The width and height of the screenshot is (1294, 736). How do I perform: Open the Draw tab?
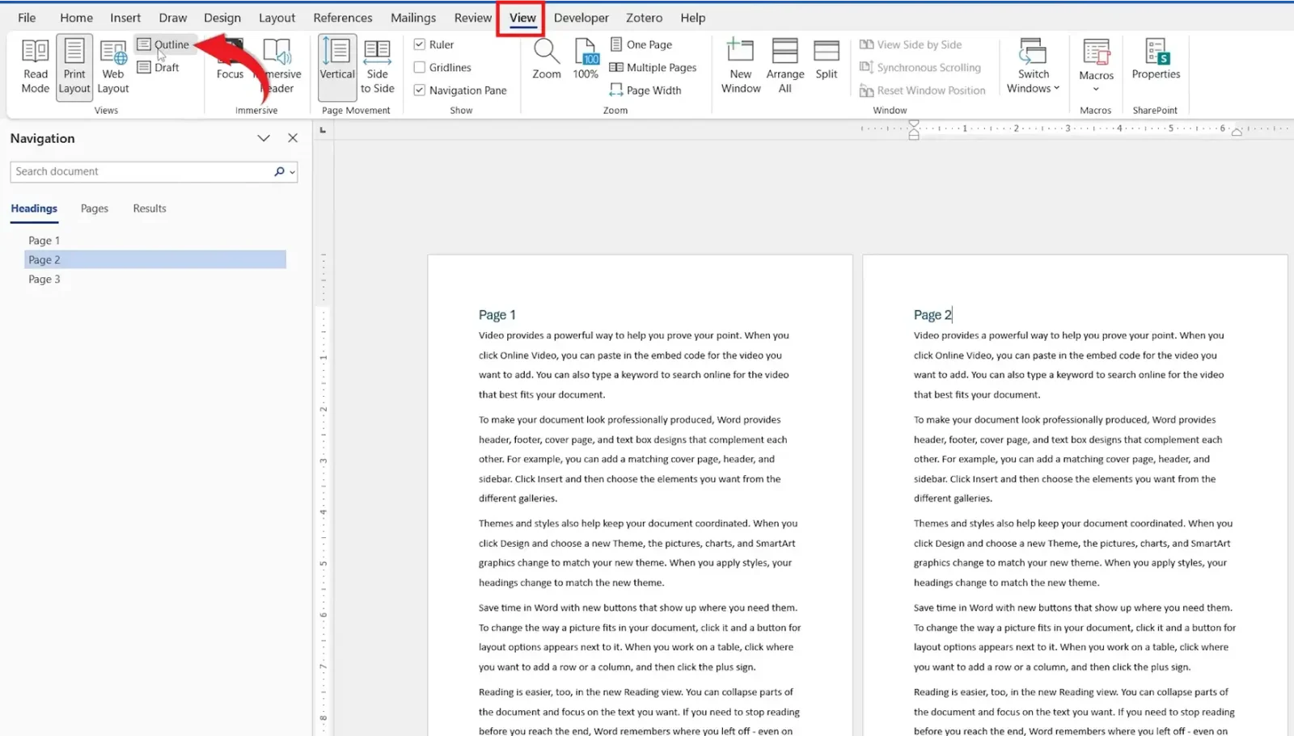[172, 17]
